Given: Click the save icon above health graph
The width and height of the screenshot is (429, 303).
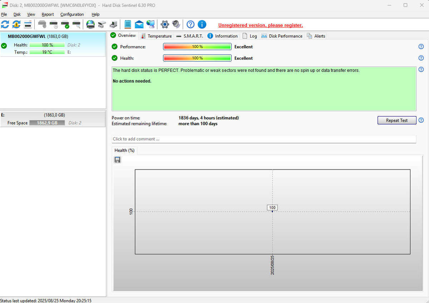Looking at the screenshot, I should (117, 160).
